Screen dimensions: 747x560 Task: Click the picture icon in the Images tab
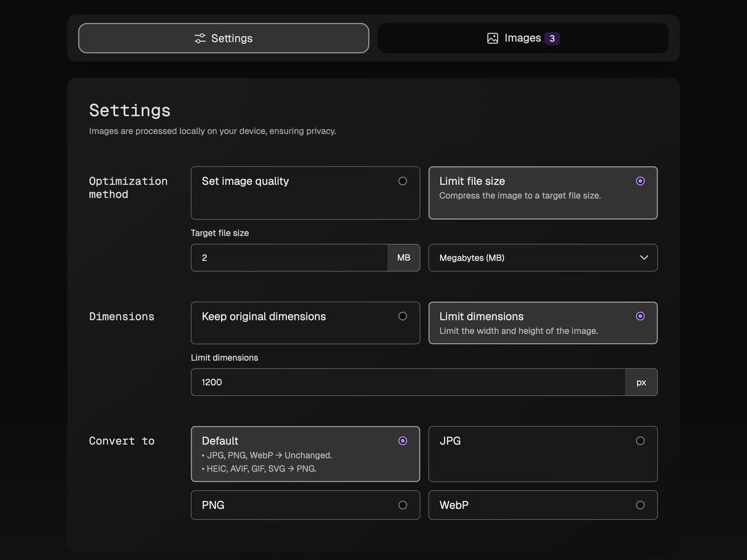click(492, 38)
